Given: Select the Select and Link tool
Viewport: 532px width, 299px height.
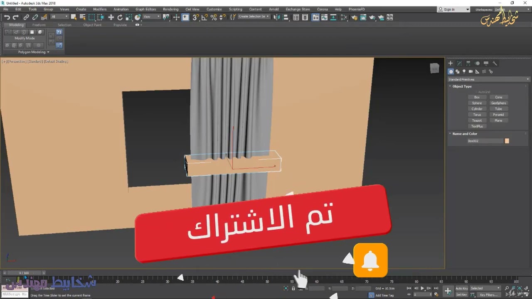Looking at the screenshot, I should point(26,17).
